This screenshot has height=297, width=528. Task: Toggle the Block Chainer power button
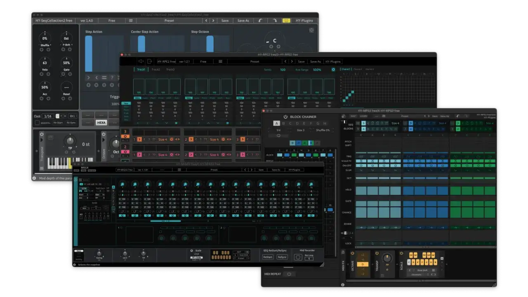285,117
